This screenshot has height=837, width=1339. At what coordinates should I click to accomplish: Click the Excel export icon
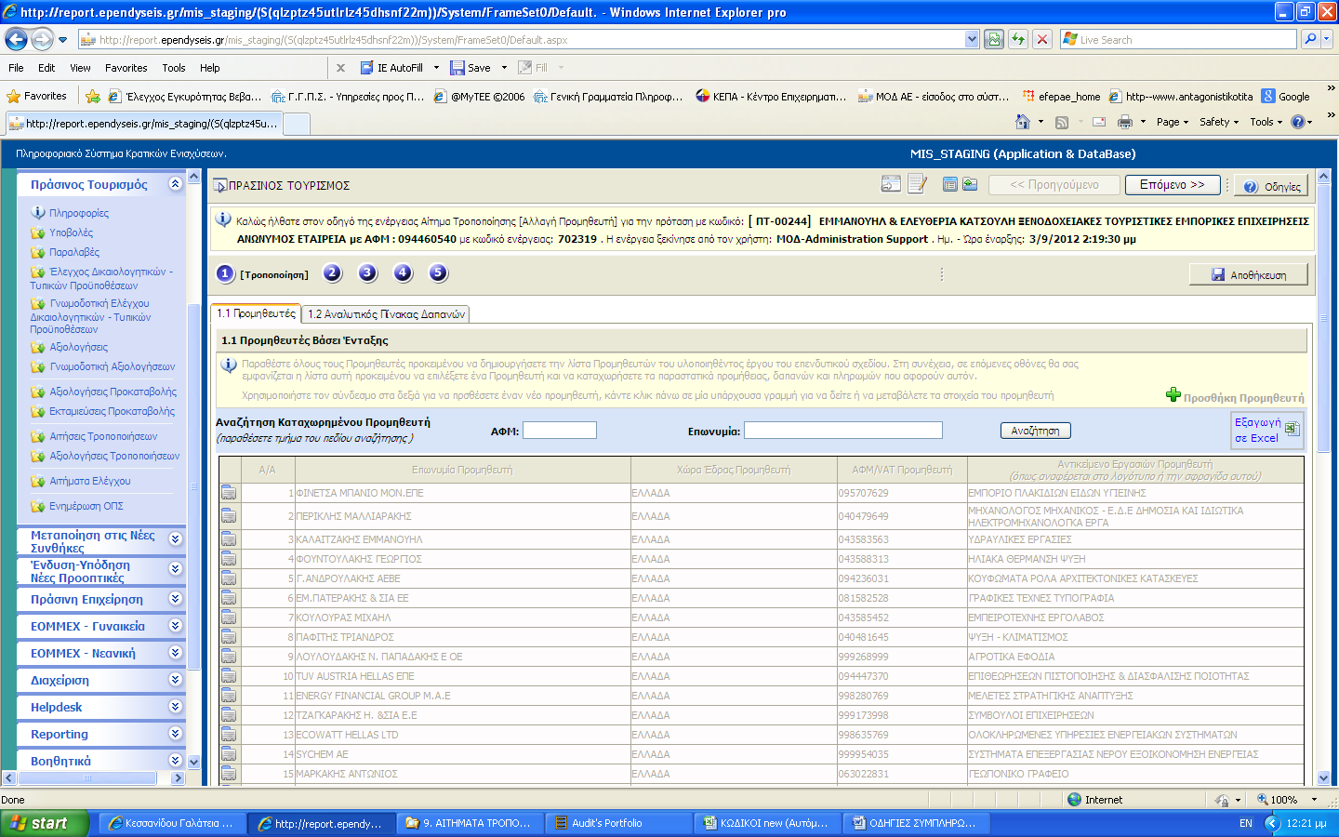pos(1292,429)
